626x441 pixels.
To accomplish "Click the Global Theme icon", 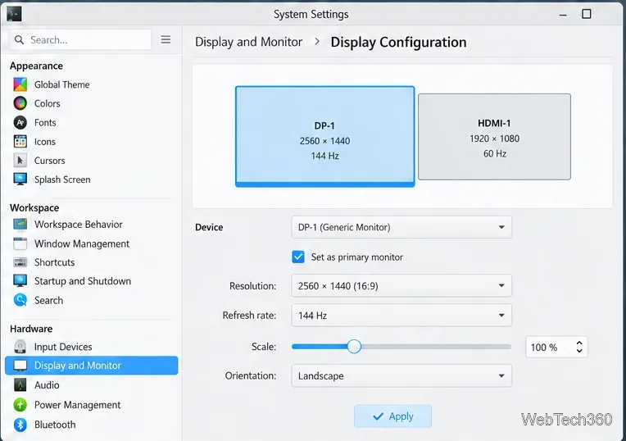I will [20, 84].
